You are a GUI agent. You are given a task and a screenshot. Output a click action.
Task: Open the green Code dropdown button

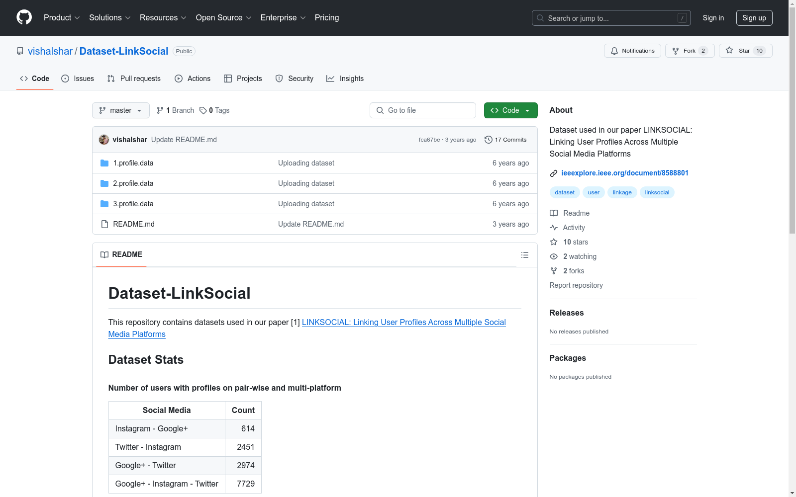tap(510, 110)
